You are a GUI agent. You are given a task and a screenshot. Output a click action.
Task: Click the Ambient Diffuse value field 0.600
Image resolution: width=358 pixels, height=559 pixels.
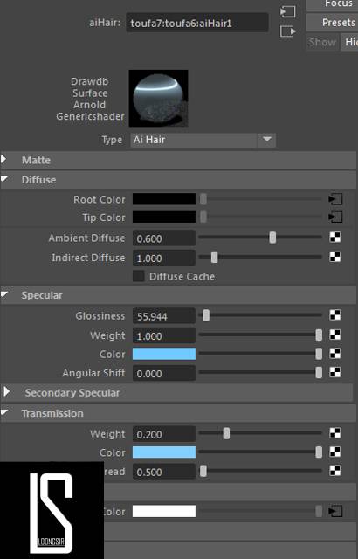pyautogui.click(x=164, y=238)
